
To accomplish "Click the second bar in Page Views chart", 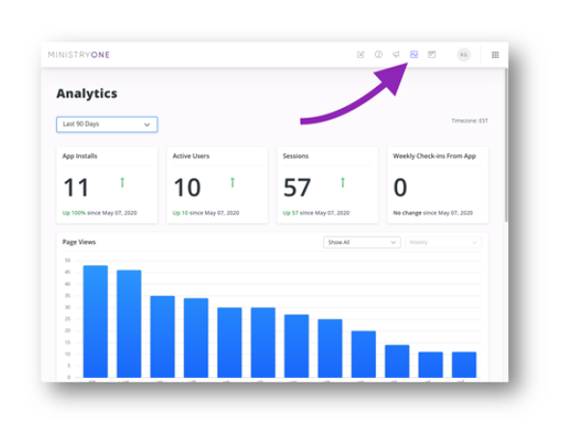I will pos(129,324).
